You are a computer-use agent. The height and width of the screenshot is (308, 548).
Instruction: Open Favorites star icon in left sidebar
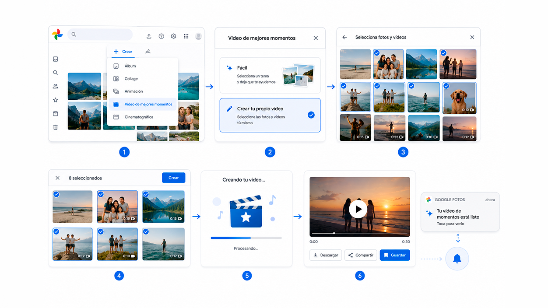56,100
